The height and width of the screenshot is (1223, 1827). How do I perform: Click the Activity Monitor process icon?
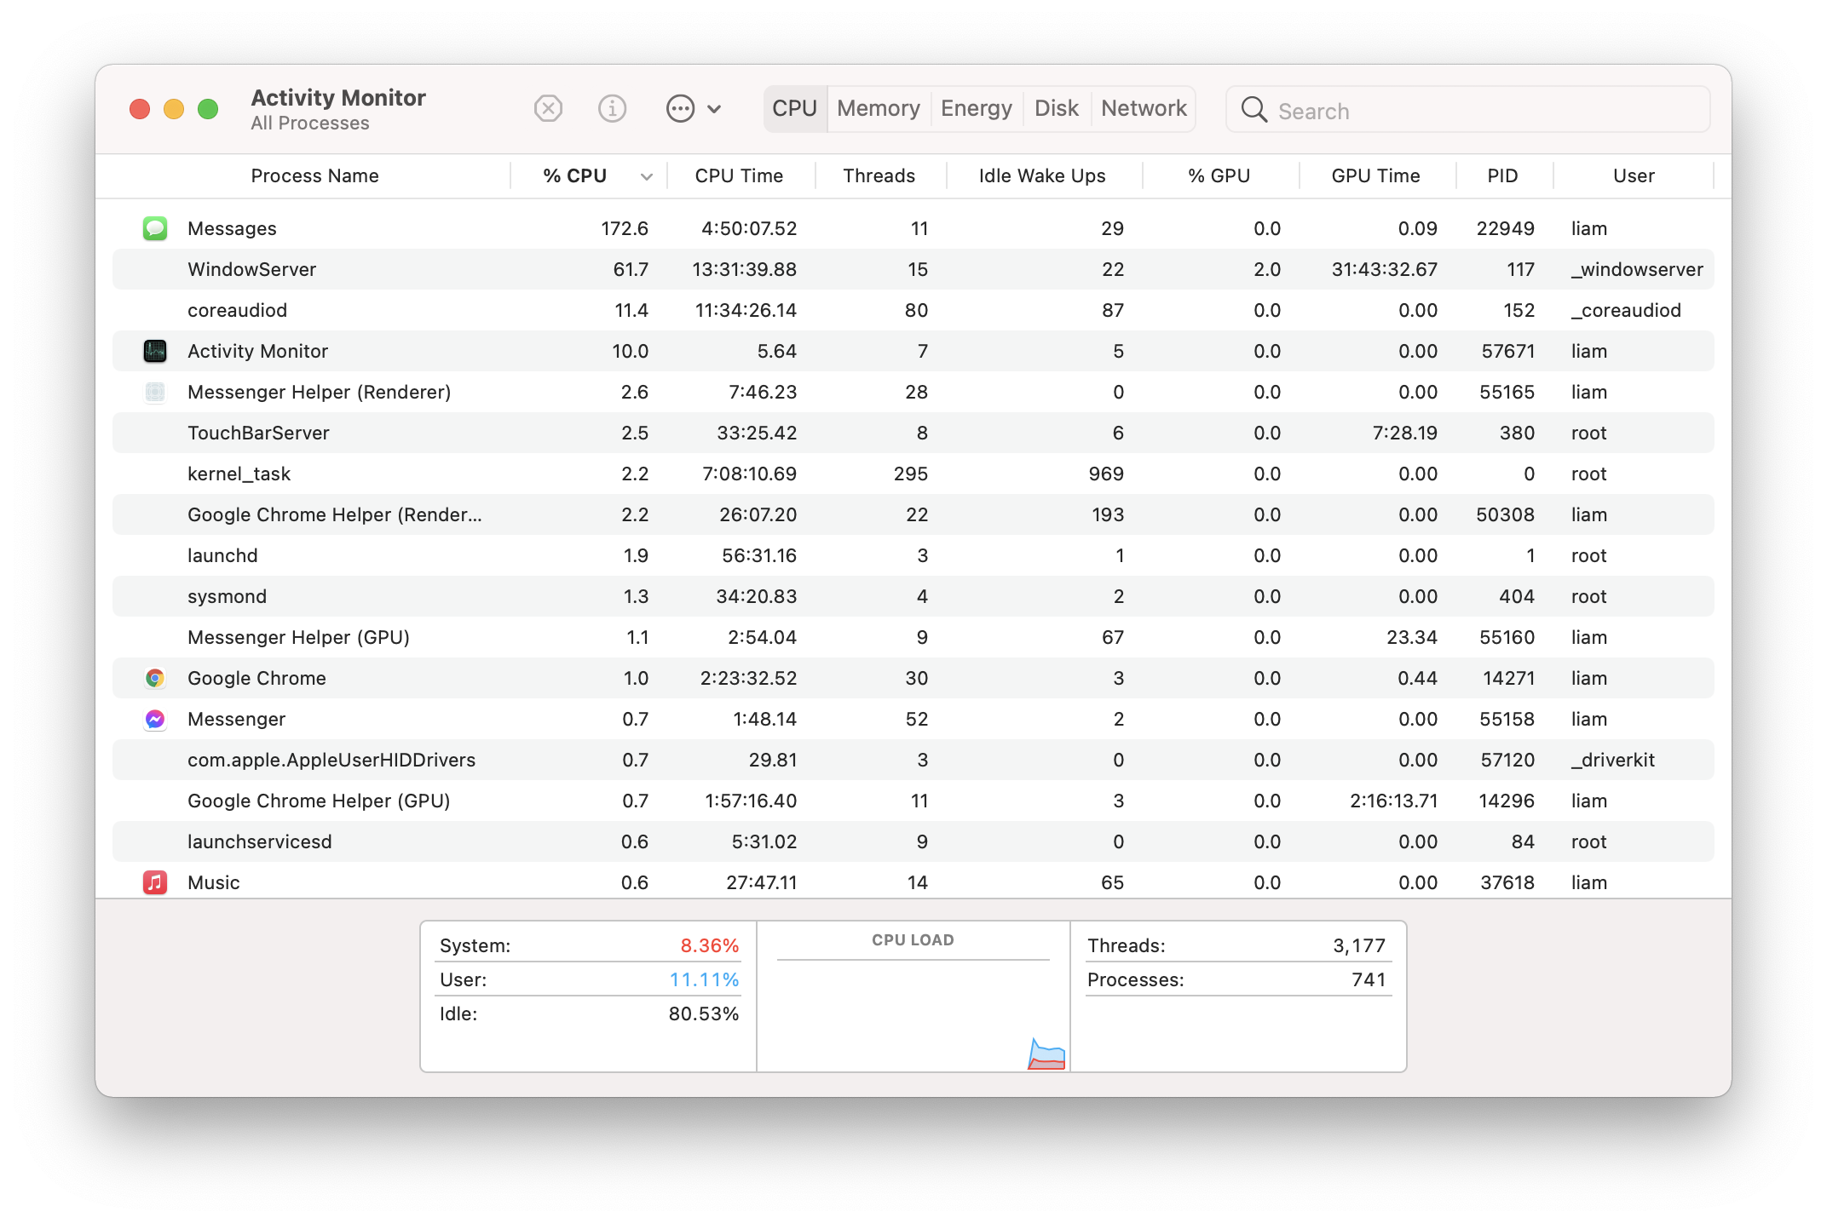tap(155, 351)
